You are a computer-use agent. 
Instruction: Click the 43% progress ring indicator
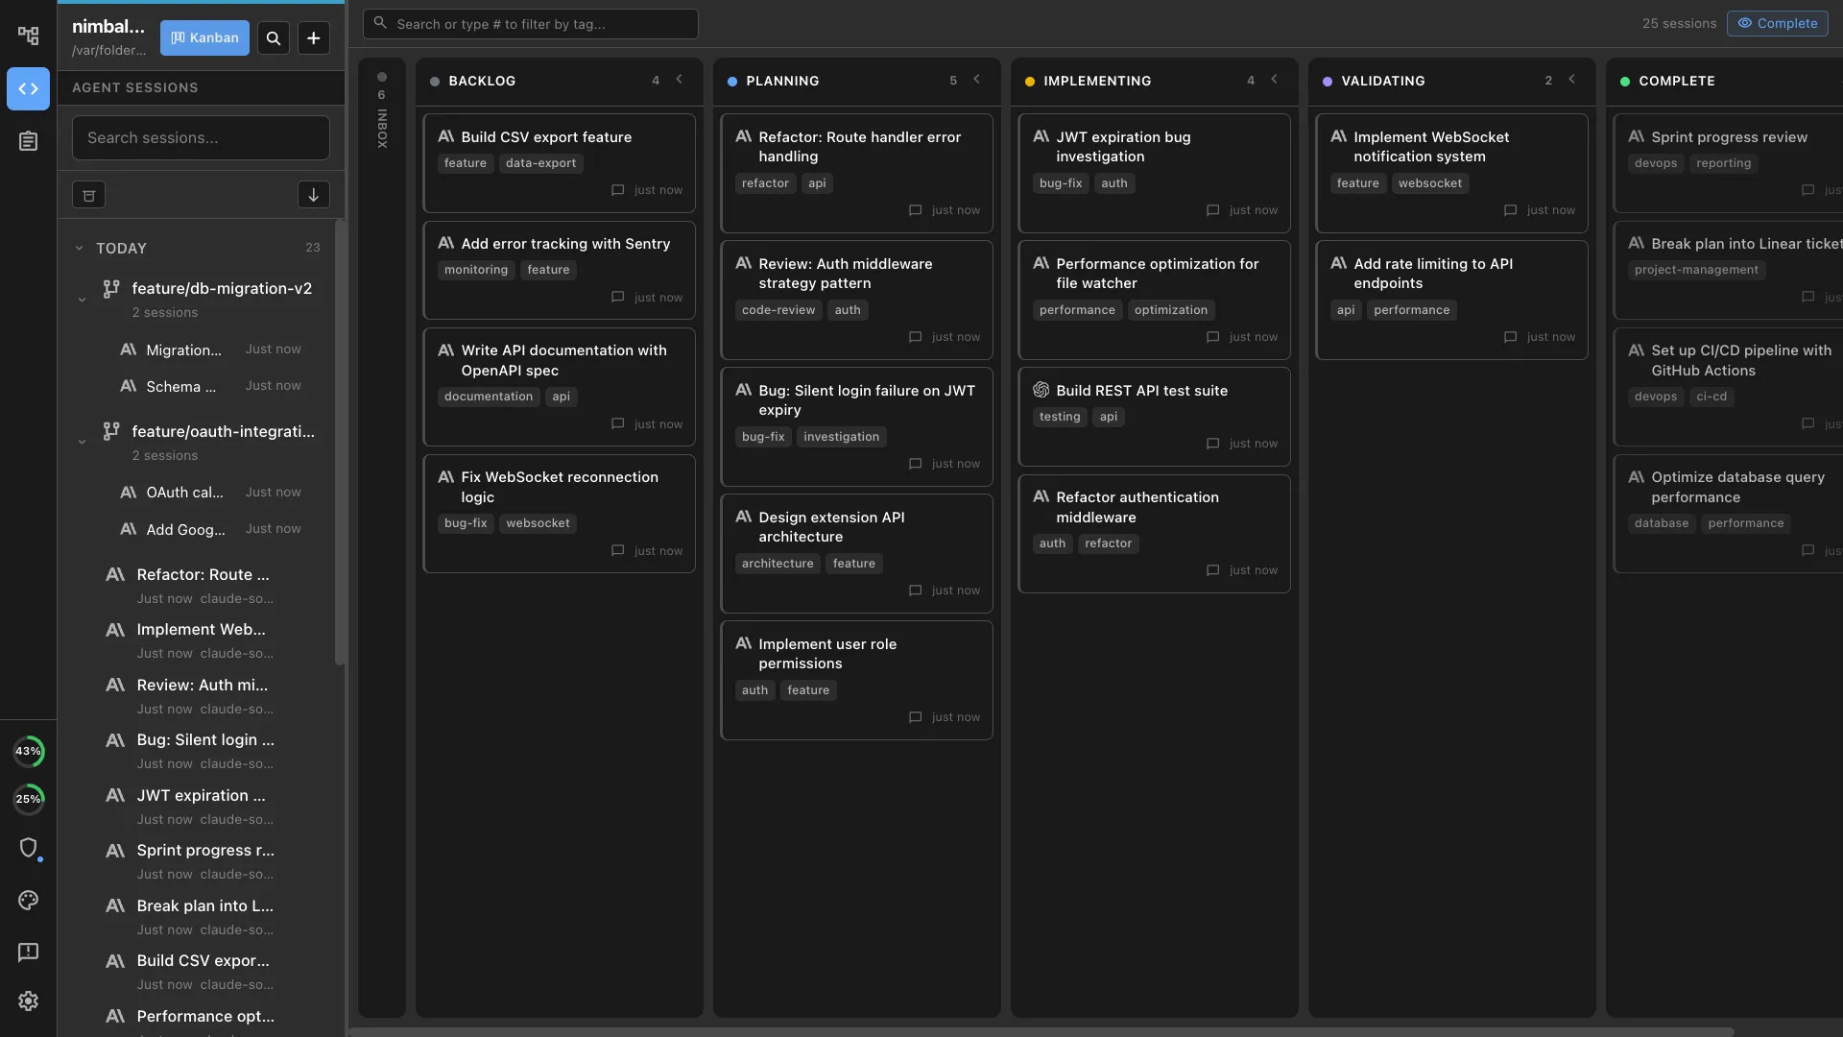(28, 751)
